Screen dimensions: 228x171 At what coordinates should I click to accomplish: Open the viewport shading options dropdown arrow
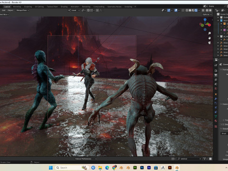coord(199,10)
